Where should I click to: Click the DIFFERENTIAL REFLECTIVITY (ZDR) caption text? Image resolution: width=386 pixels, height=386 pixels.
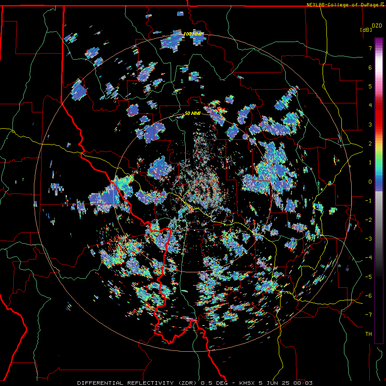click(x=137, y=383)
